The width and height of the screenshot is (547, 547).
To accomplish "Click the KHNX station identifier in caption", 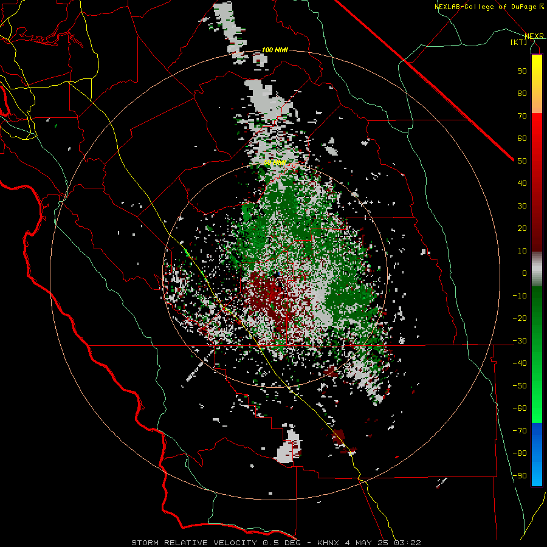I will pos(328,543).
